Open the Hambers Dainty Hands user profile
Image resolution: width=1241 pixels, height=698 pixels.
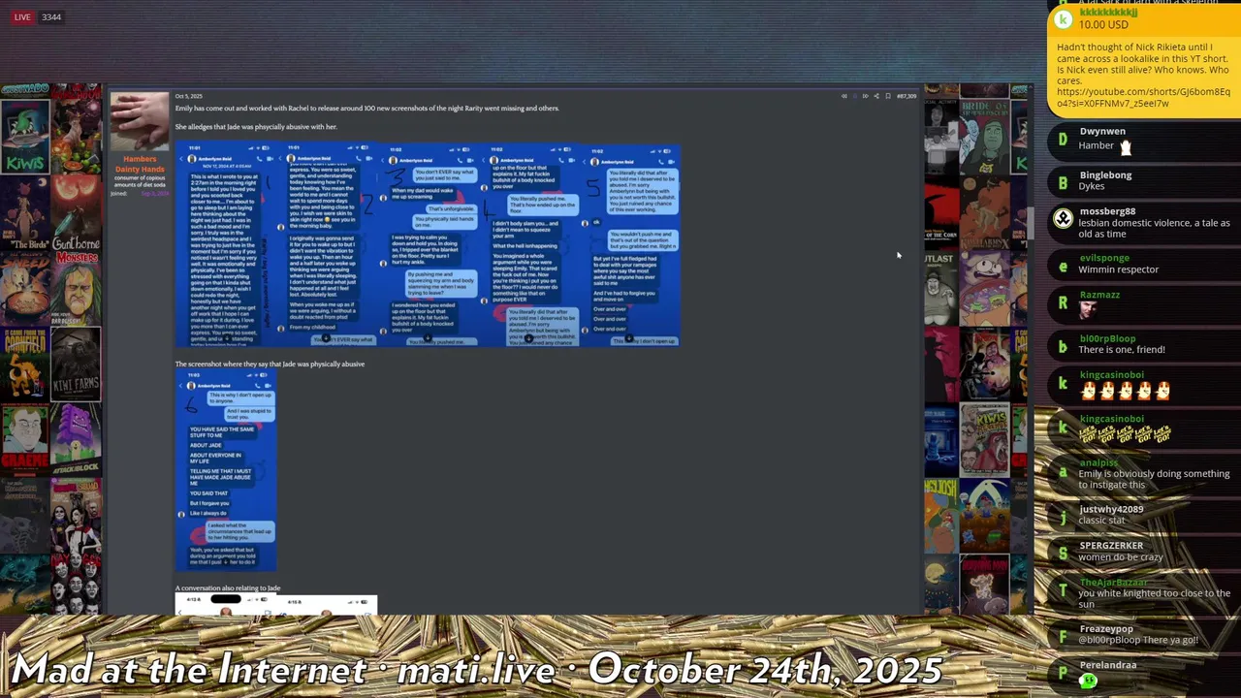(x=140, y=165)
